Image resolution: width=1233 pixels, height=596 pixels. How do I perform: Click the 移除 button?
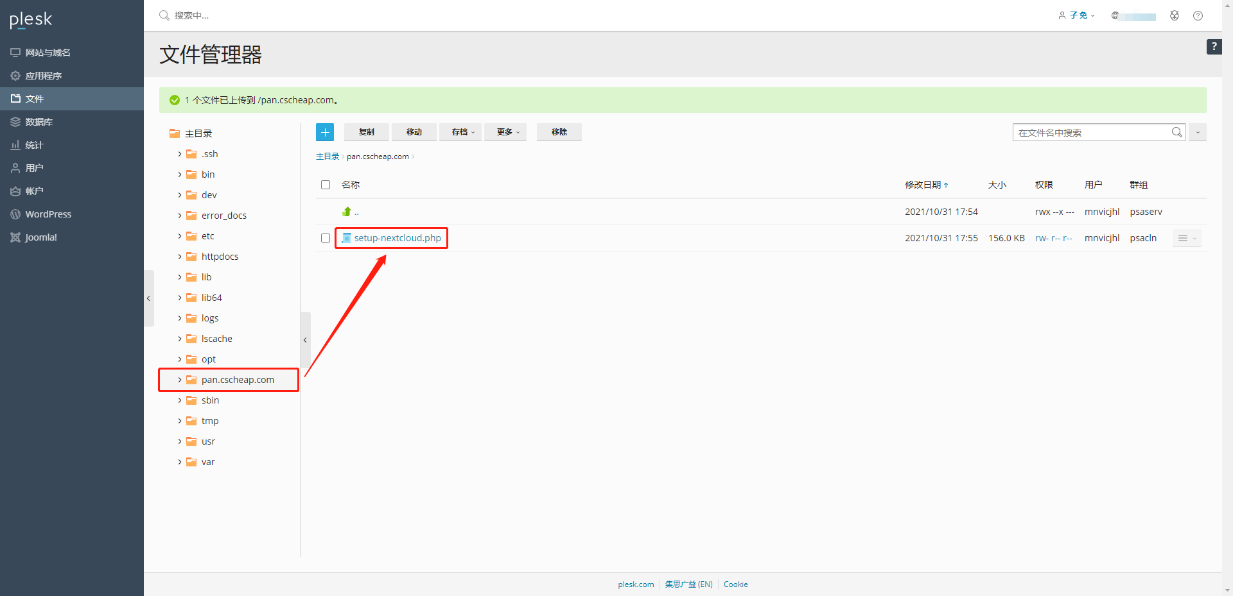tap(559, 132)
